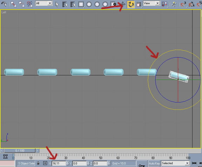Viewport: 202px width, 167px height.
Task: Click the Set Keys key button
Action: [142, 165]
